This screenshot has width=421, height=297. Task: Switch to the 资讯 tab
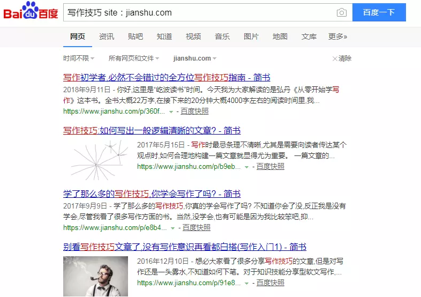click(107, 36)
